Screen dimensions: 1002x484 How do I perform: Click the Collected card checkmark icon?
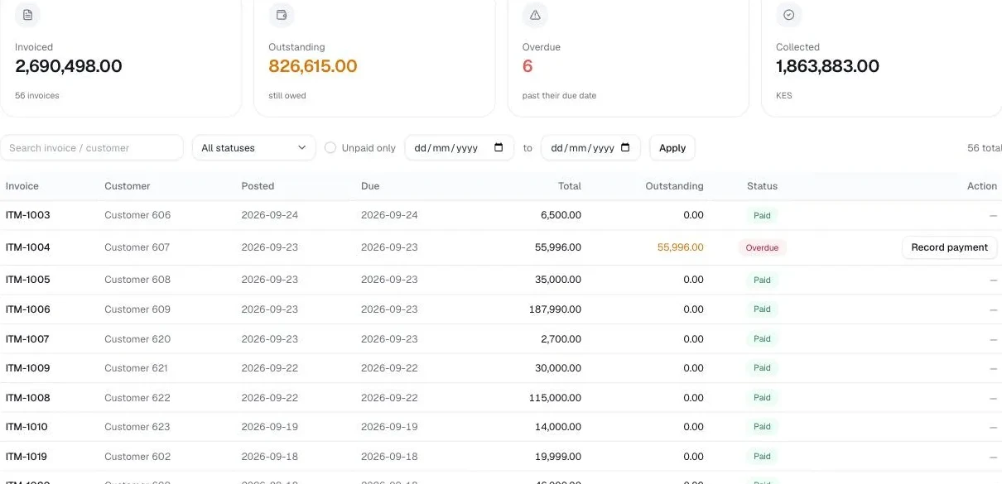788,15
